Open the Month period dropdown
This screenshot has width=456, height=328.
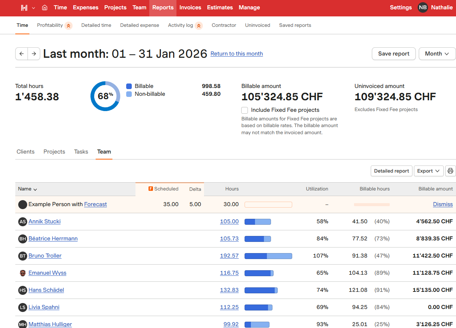click(x=437, y=54)
